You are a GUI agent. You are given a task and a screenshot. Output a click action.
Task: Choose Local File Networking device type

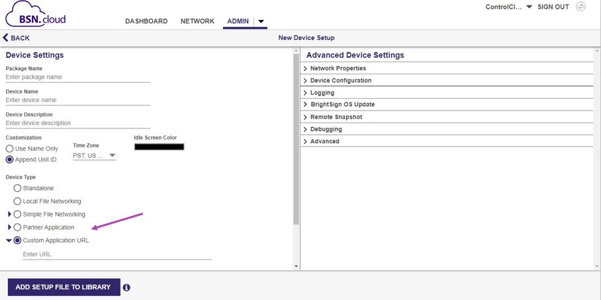click(17, 201)
